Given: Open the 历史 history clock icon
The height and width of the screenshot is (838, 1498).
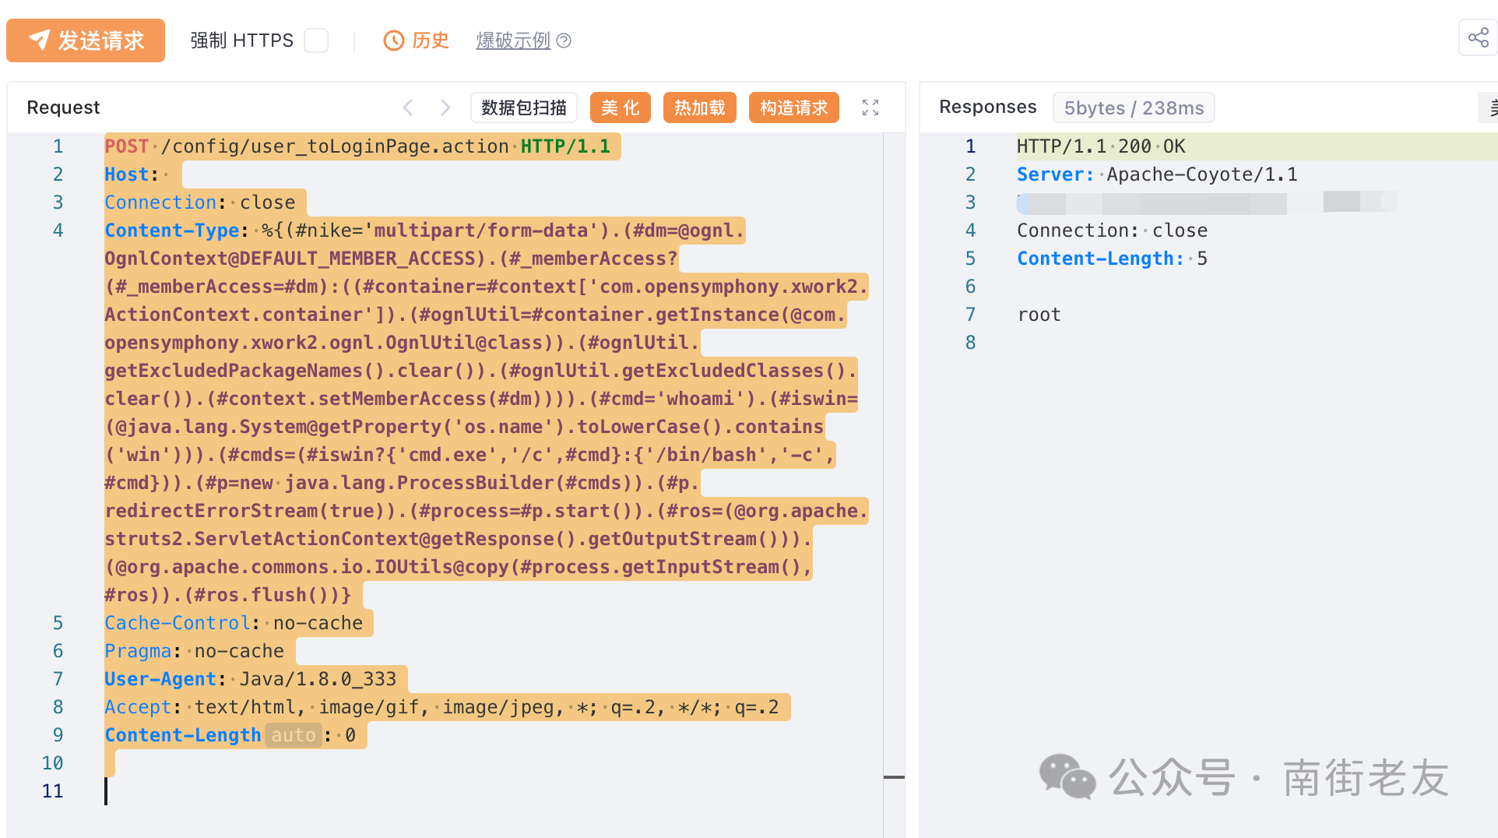Looking at the screenshot, I should 394,40.
